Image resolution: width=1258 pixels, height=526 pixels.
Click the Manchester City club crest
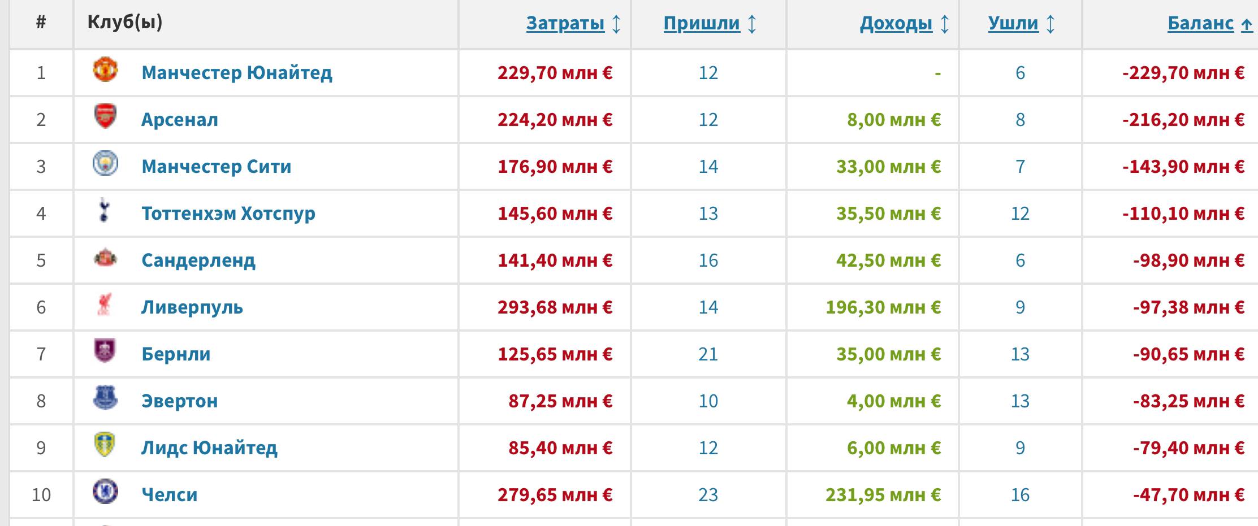105,163
